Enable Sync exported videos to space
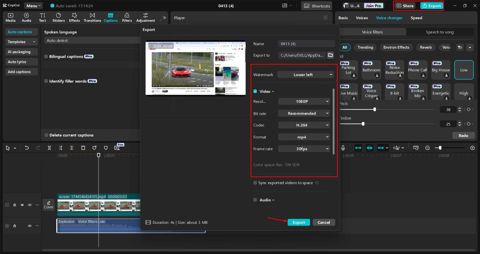480x254 pixels. click(x=255, y=183)
